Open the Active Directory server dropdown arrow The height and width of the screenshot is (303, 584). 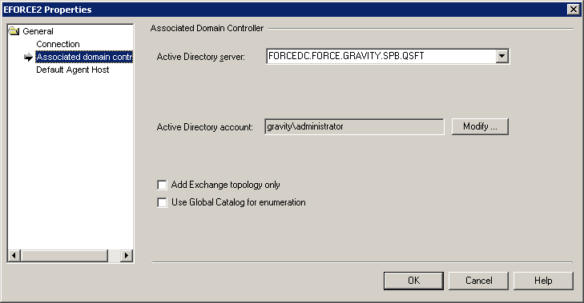(501, 56)
